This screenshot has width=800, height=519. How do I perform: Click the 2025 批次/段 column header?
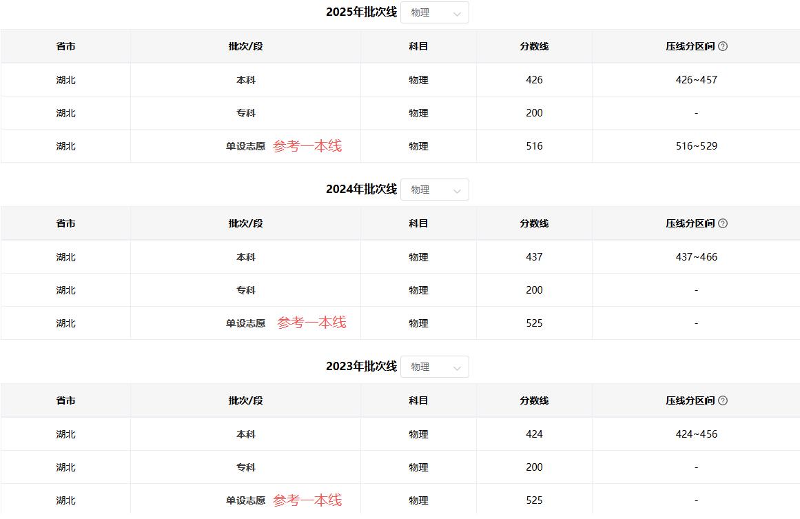[245, 46]
